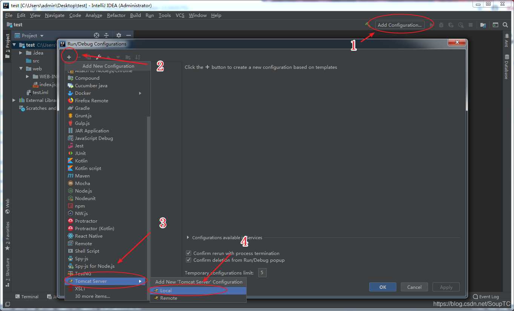The width and height of the screenshot is (514, 311).
Task: Collapse the test project root node
Action: click(14, 45)
